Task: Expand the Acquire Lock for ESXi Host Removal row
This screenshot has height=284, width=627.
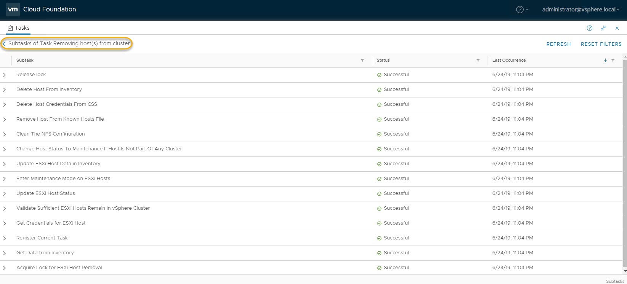Action: [5, 268]
